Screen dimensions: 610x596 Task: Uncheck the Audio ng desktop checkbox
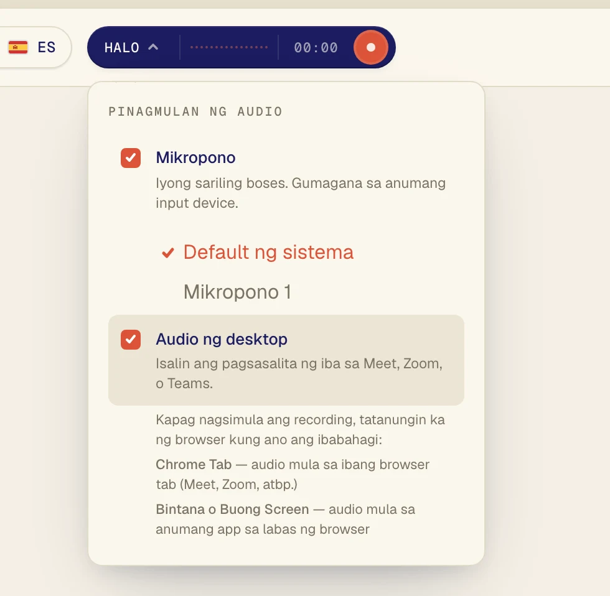(x=131, y=340)
